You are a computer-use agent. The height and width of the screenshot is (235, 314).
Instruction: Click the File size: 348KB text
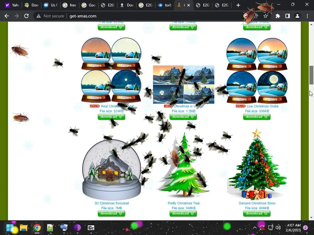click(x=184, y=208)
